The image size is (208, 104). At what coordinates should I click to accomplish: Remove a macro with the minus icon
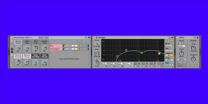(12, 46)
